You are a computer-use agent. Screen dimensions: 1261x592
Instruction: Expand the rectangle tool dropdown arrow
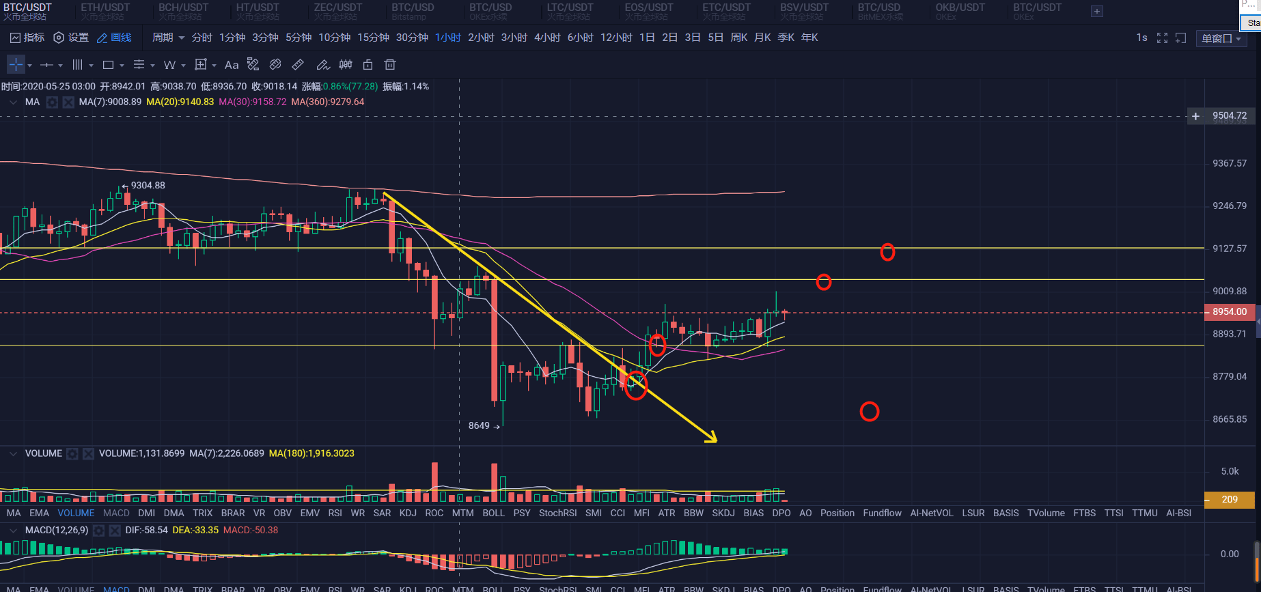[x=122, y=66]
